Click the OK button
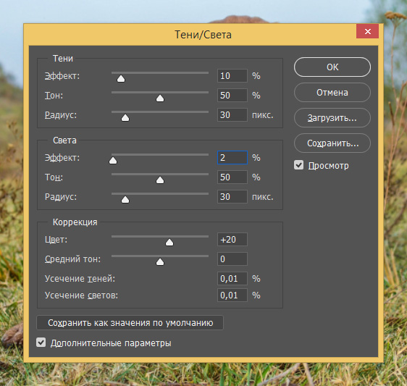 pos(332,67)
